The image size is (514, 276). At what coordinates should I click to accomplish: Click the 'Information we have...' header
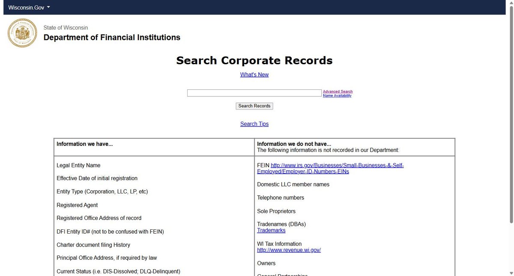pos(85,144)
